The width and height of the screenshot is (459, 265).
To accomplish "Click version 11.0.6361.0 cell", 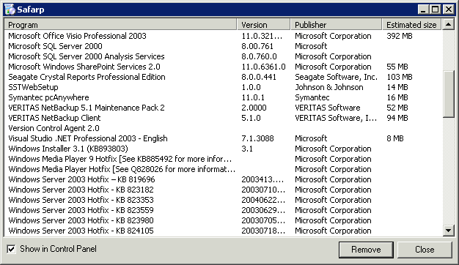I will pyautogui.click(x=263, y=67).
